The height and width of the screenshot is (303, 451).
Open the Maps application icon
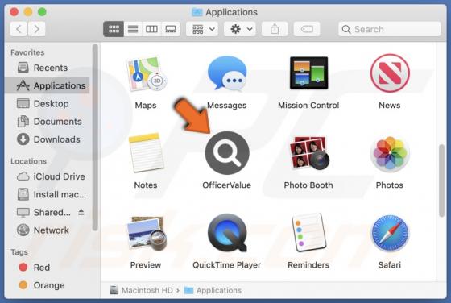[x=146, y=73]
